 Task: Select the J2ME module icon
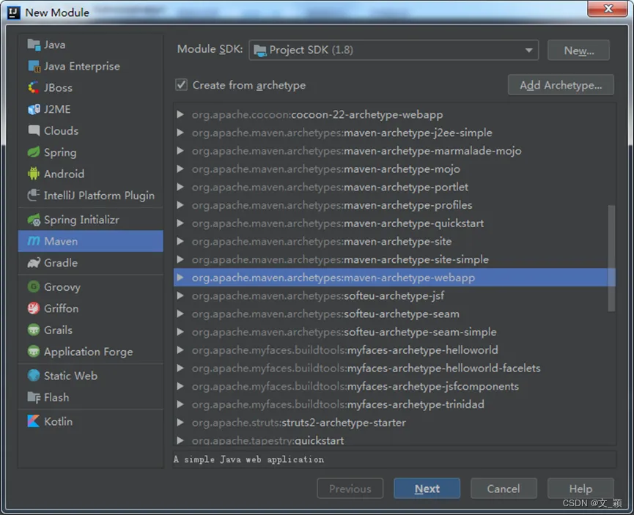[x=34, y=109]
